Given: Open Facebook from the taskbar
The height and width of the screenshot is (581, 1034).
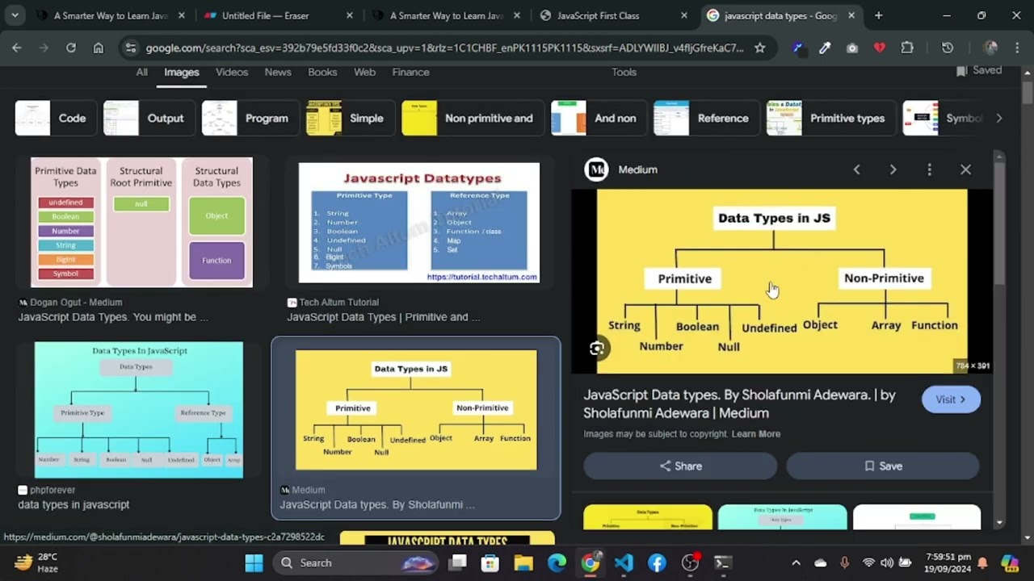Looking at the screenshot, I should 657,562.
